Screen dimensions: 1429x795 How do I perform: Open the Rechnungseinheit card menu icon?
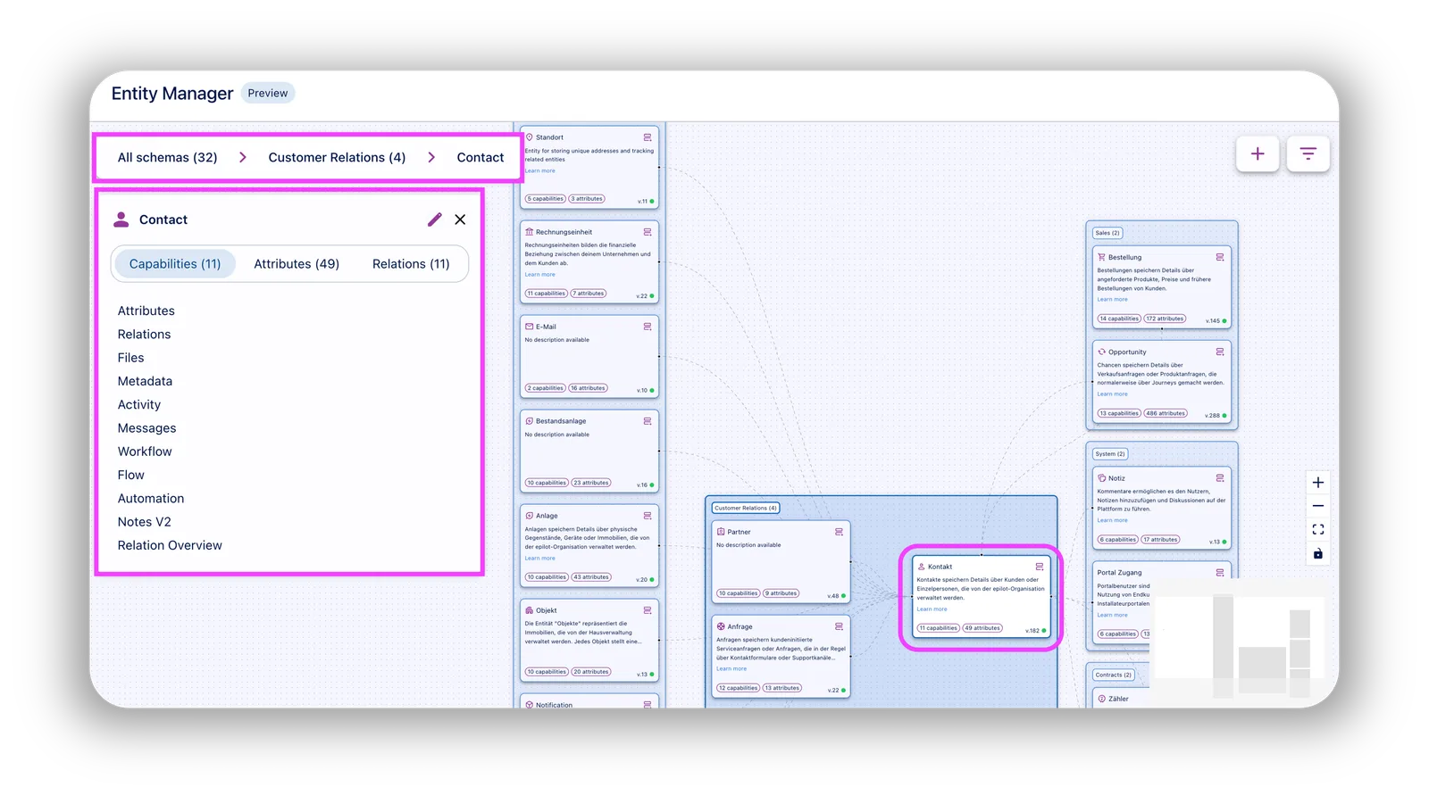(x=648, y=232)
